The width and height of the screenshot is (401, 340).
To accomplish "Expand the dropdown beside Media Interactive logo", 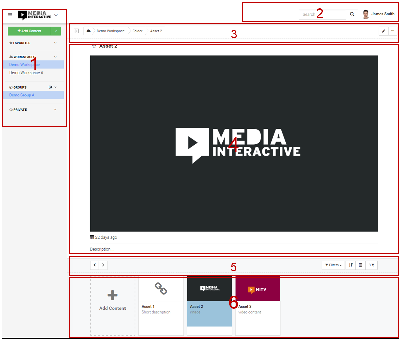I will coord(56,15).
